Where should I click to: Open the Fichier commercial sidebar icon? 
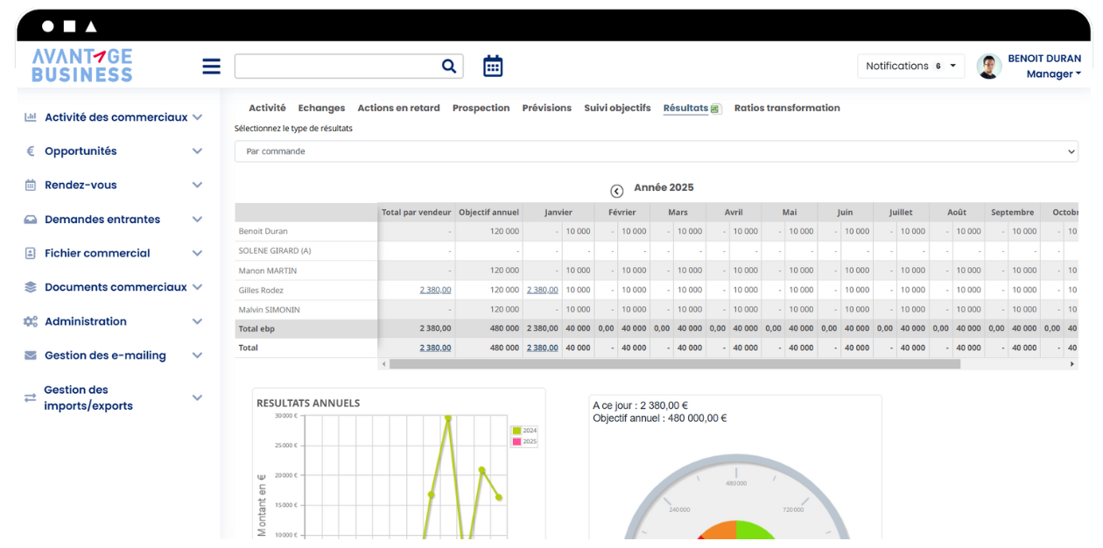(x=29, y=253)
